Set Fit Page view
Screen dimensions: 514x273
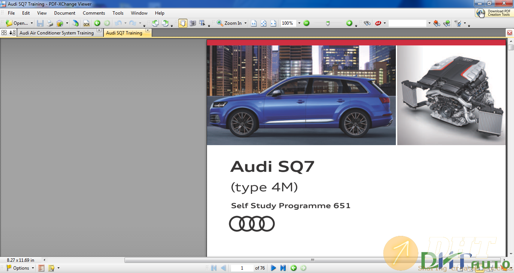click(263, 23)
